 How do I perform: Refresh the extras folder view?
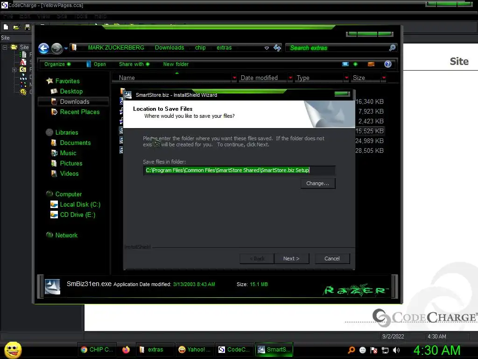point(277,48)
